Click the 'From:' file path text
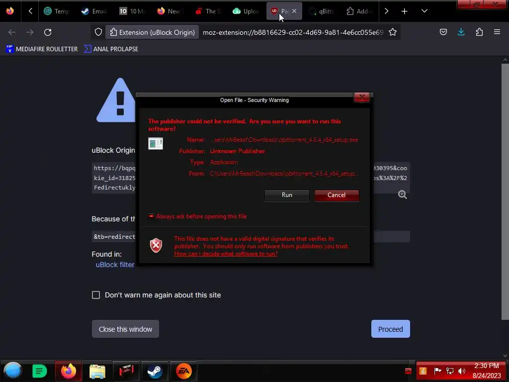The image size is (509, 382). click(284, 174)
